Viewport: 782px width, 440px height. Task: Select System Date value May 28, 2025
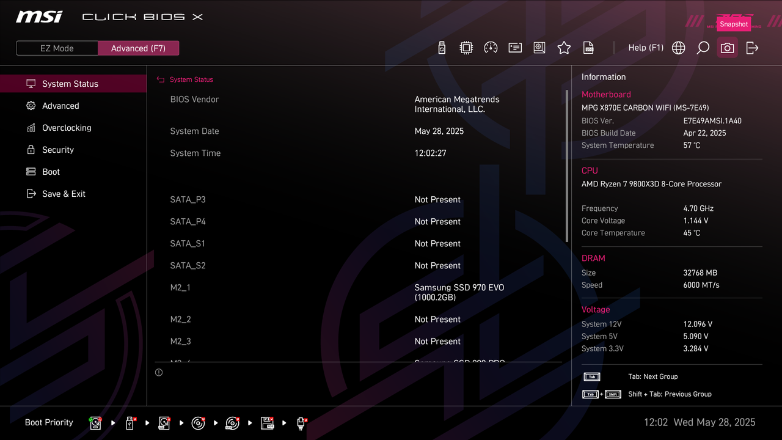[439, 131]
